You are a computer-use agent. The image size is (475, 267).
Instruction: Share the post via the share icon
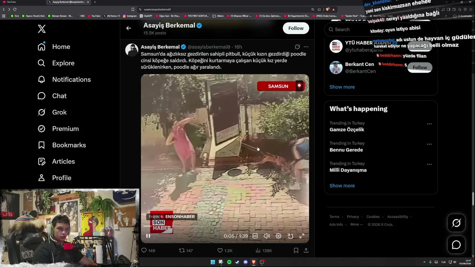[306, 251]
